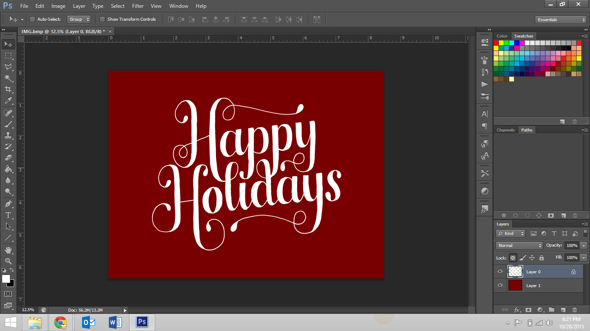
Task: Switch to the Channels tab
Action: coord(505,130)
